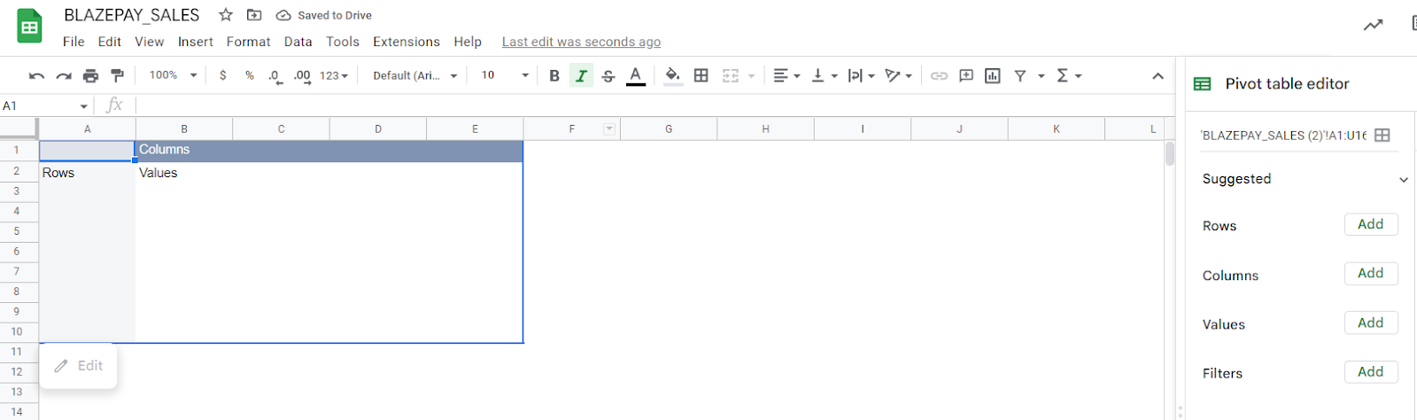Open the Google Sheets home icon

(29, 27)
